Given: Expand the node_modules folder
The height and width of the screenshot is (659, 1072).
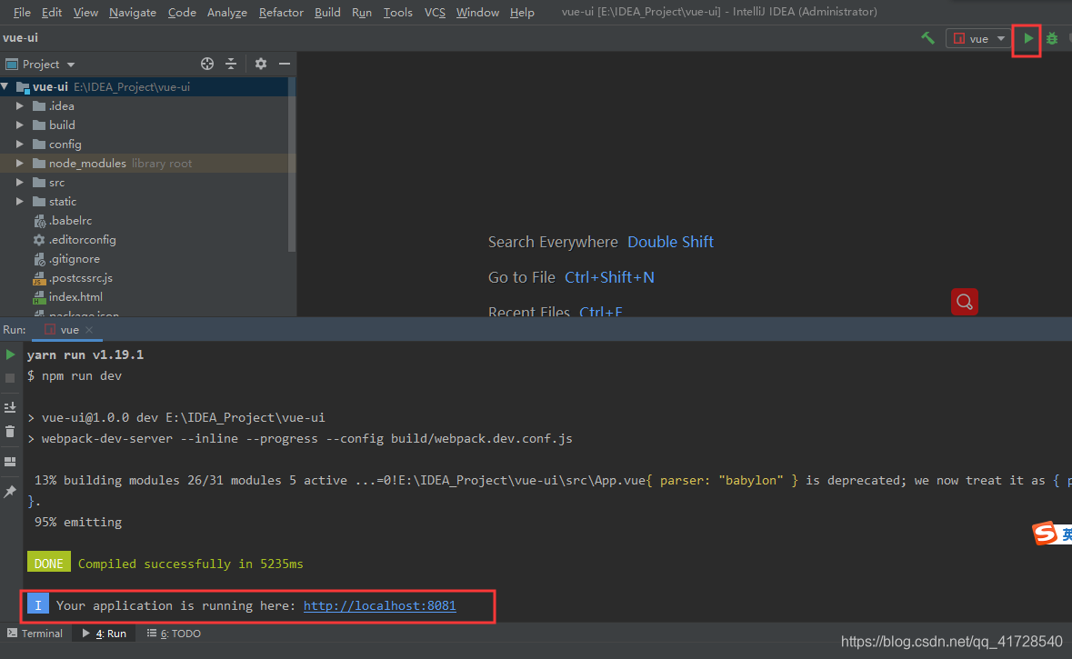Looking at the screenshot, I should click(20, 164).
